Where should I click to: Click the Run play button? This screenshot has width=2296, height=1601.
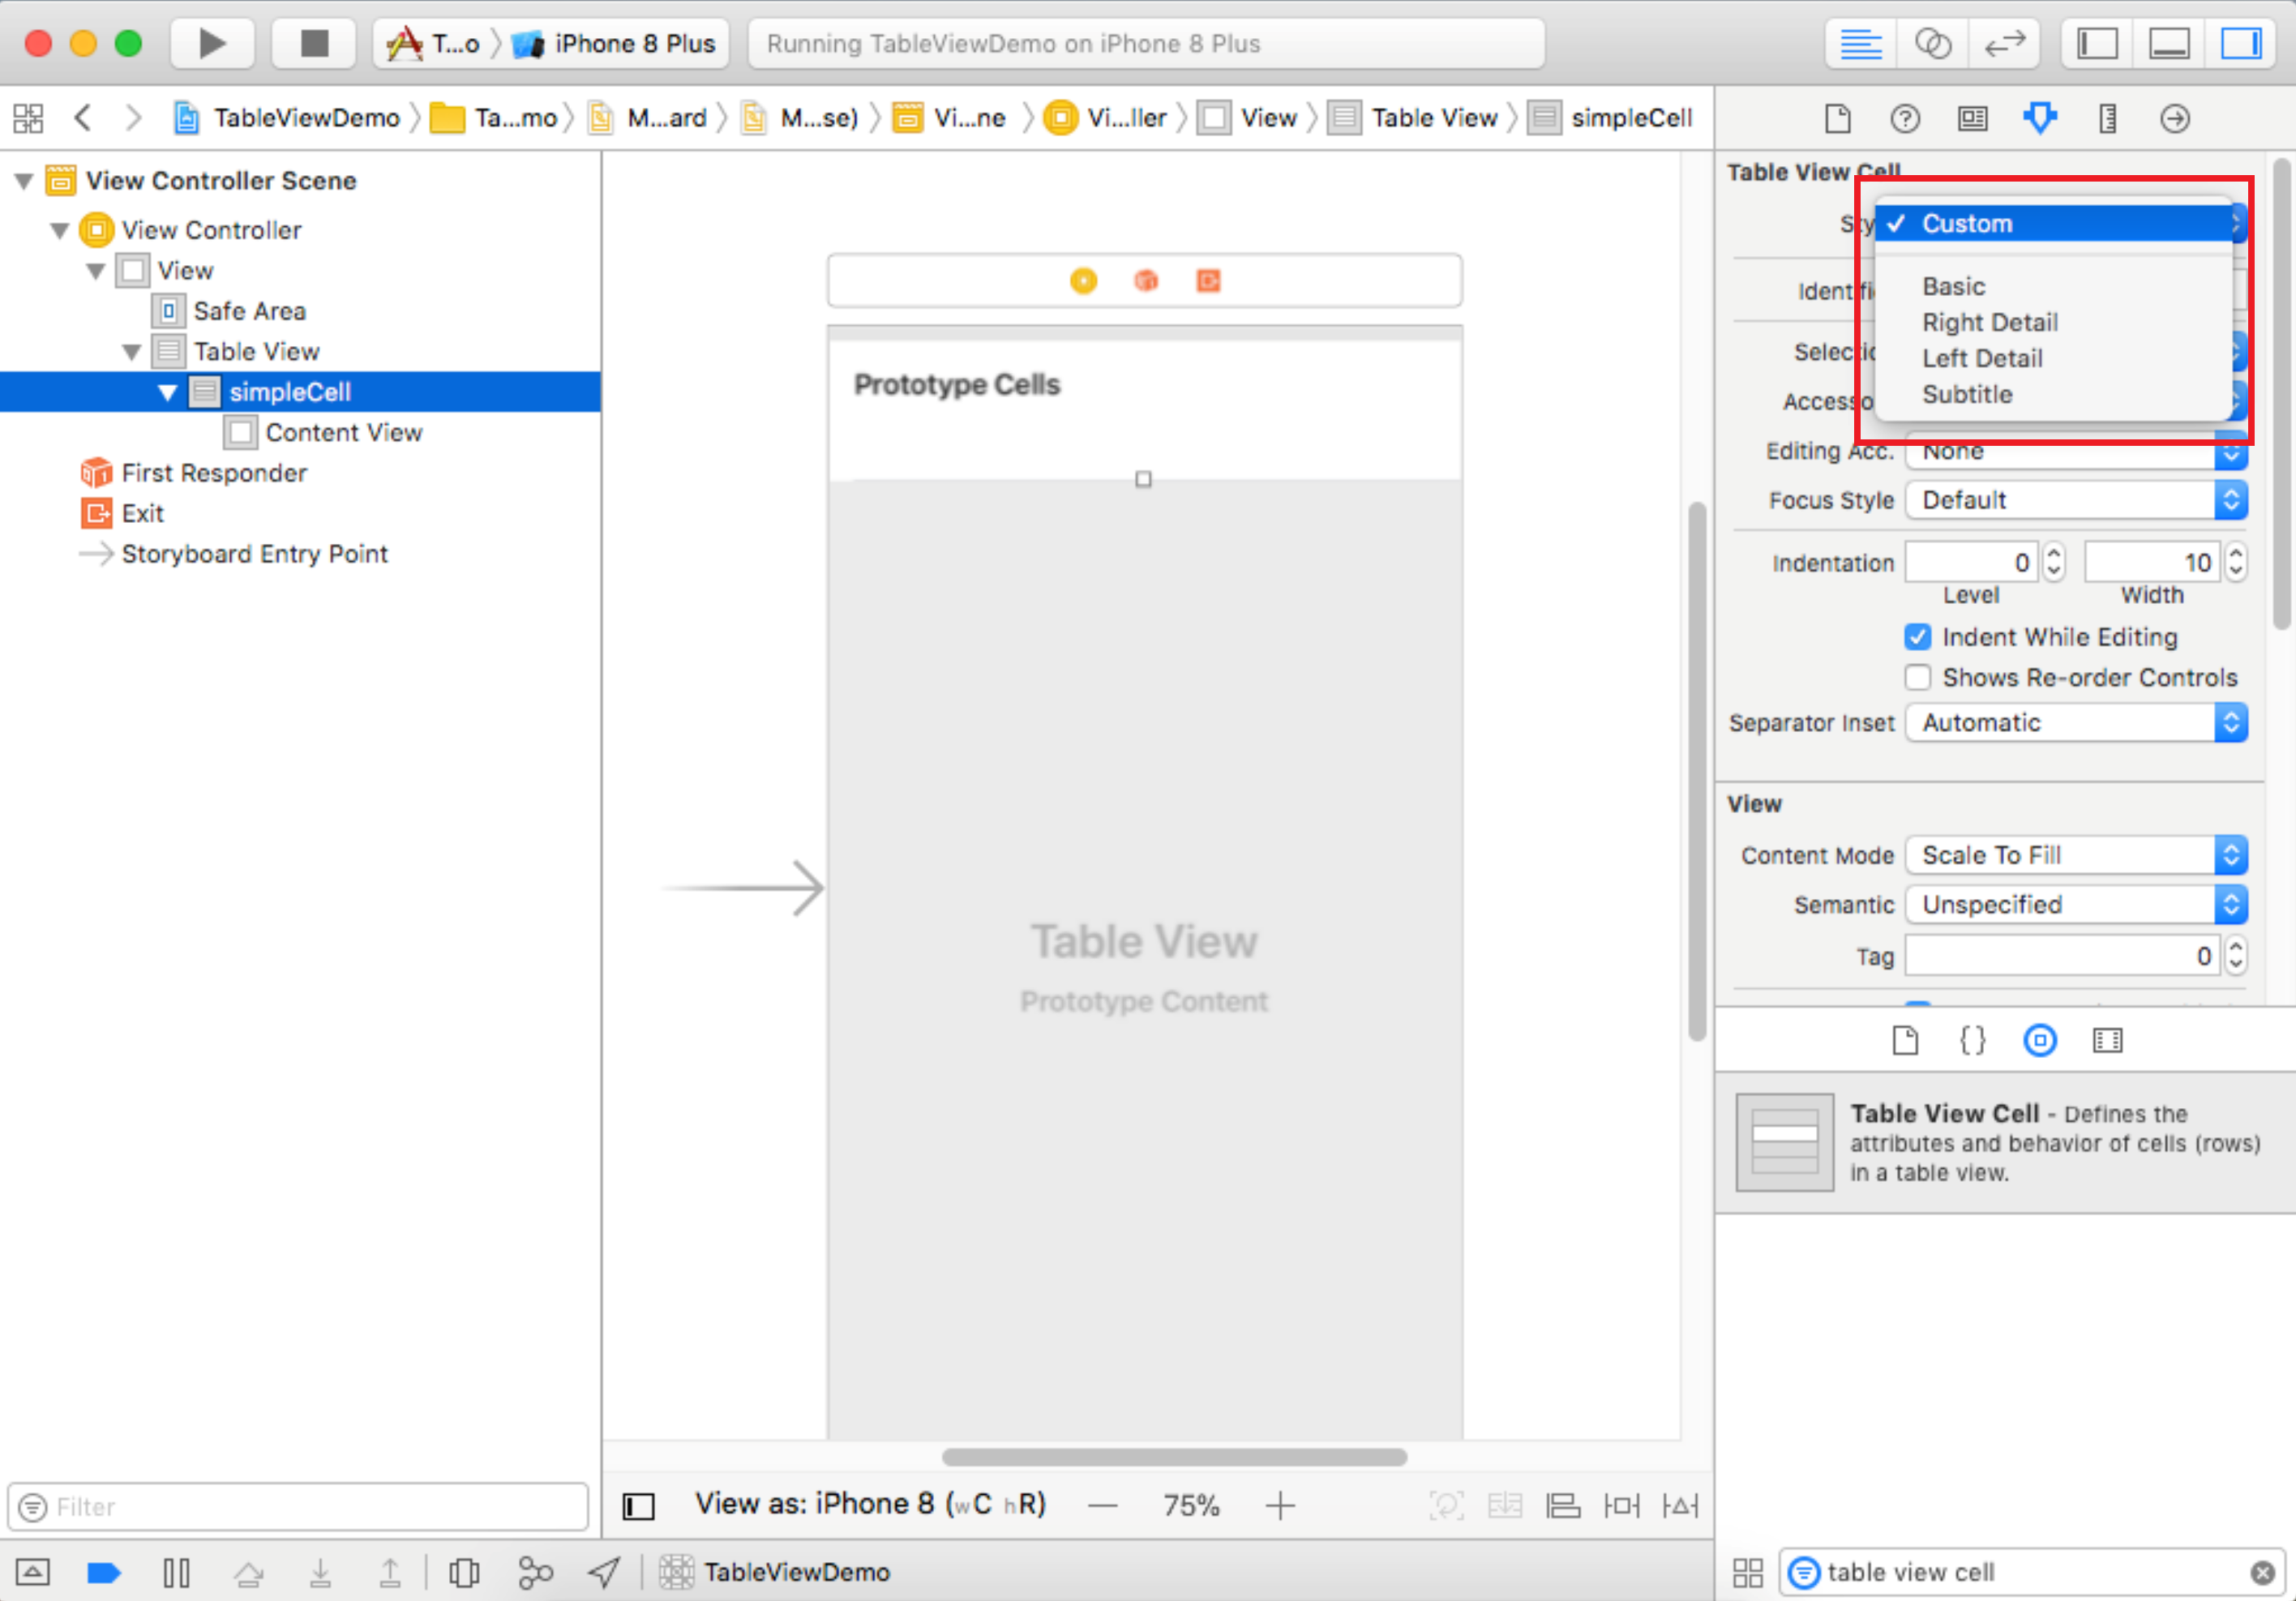(211, 44)
